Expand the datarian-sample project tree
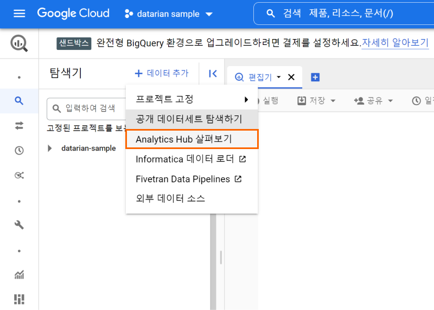The image size is (434, 310). coord(50,148)
